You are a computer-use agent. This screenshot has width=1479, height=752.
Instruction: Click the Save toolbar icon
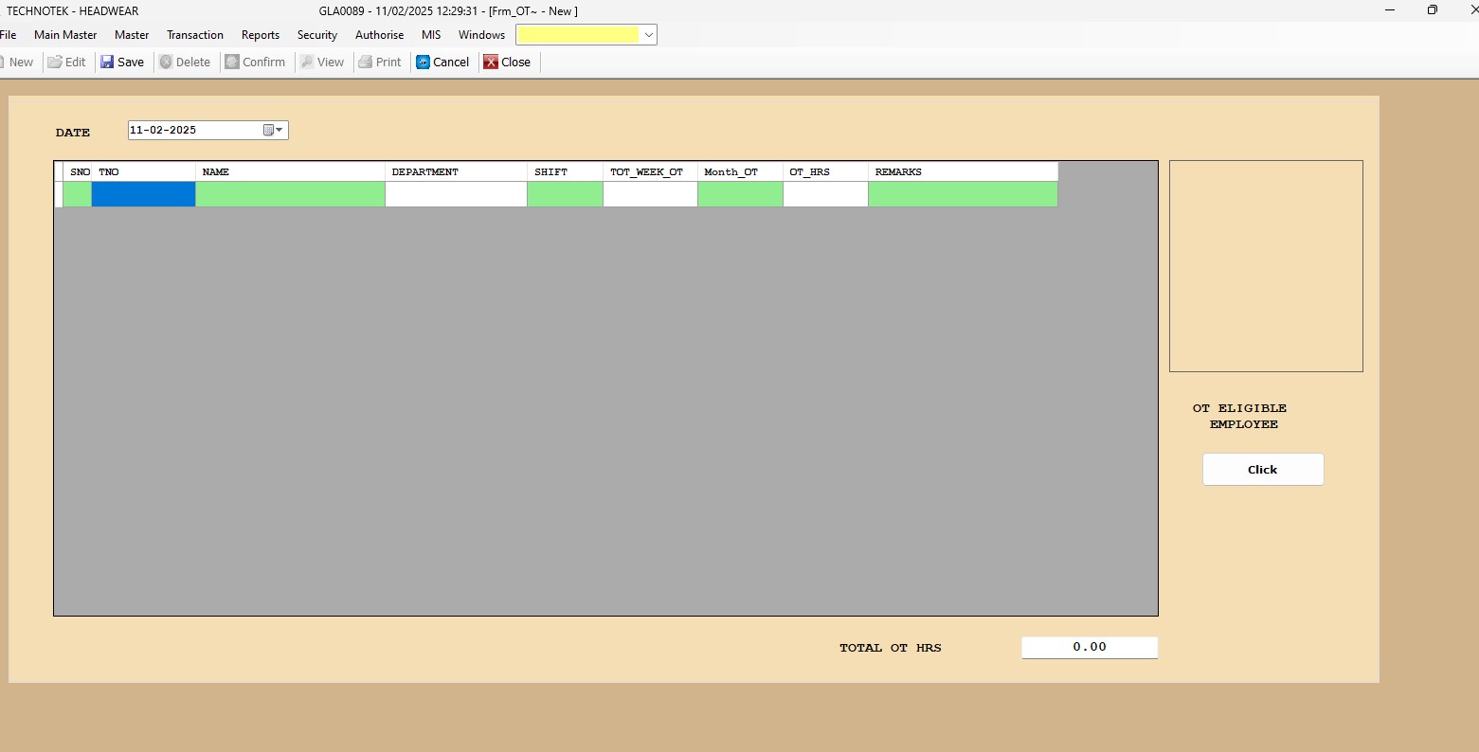(x=108, y=63)
